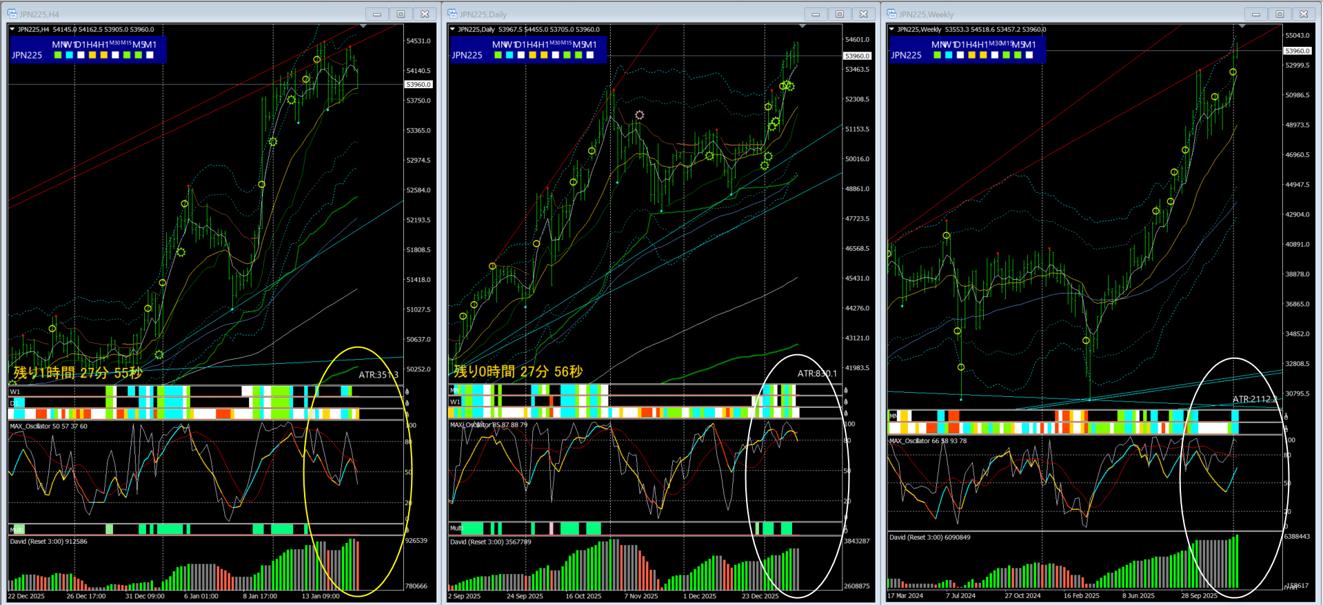Select M5 timeframe label in the H4 window panel

[x=139, y=45]
